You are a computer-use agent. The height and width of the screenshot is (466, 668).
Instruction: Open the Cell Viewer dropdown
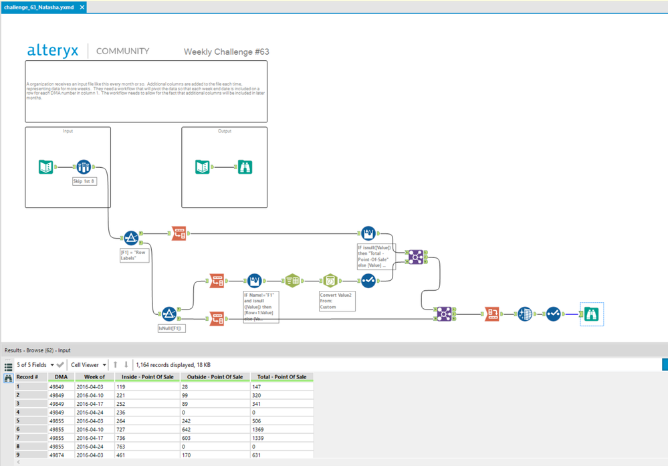pyautogui.click(x=88, y=364)
